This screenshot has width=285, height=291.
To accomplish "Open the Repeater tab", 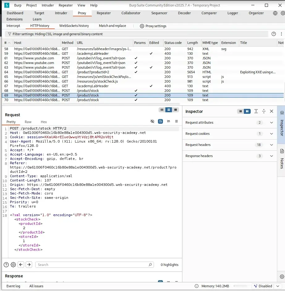I will [x=104, y=13].
